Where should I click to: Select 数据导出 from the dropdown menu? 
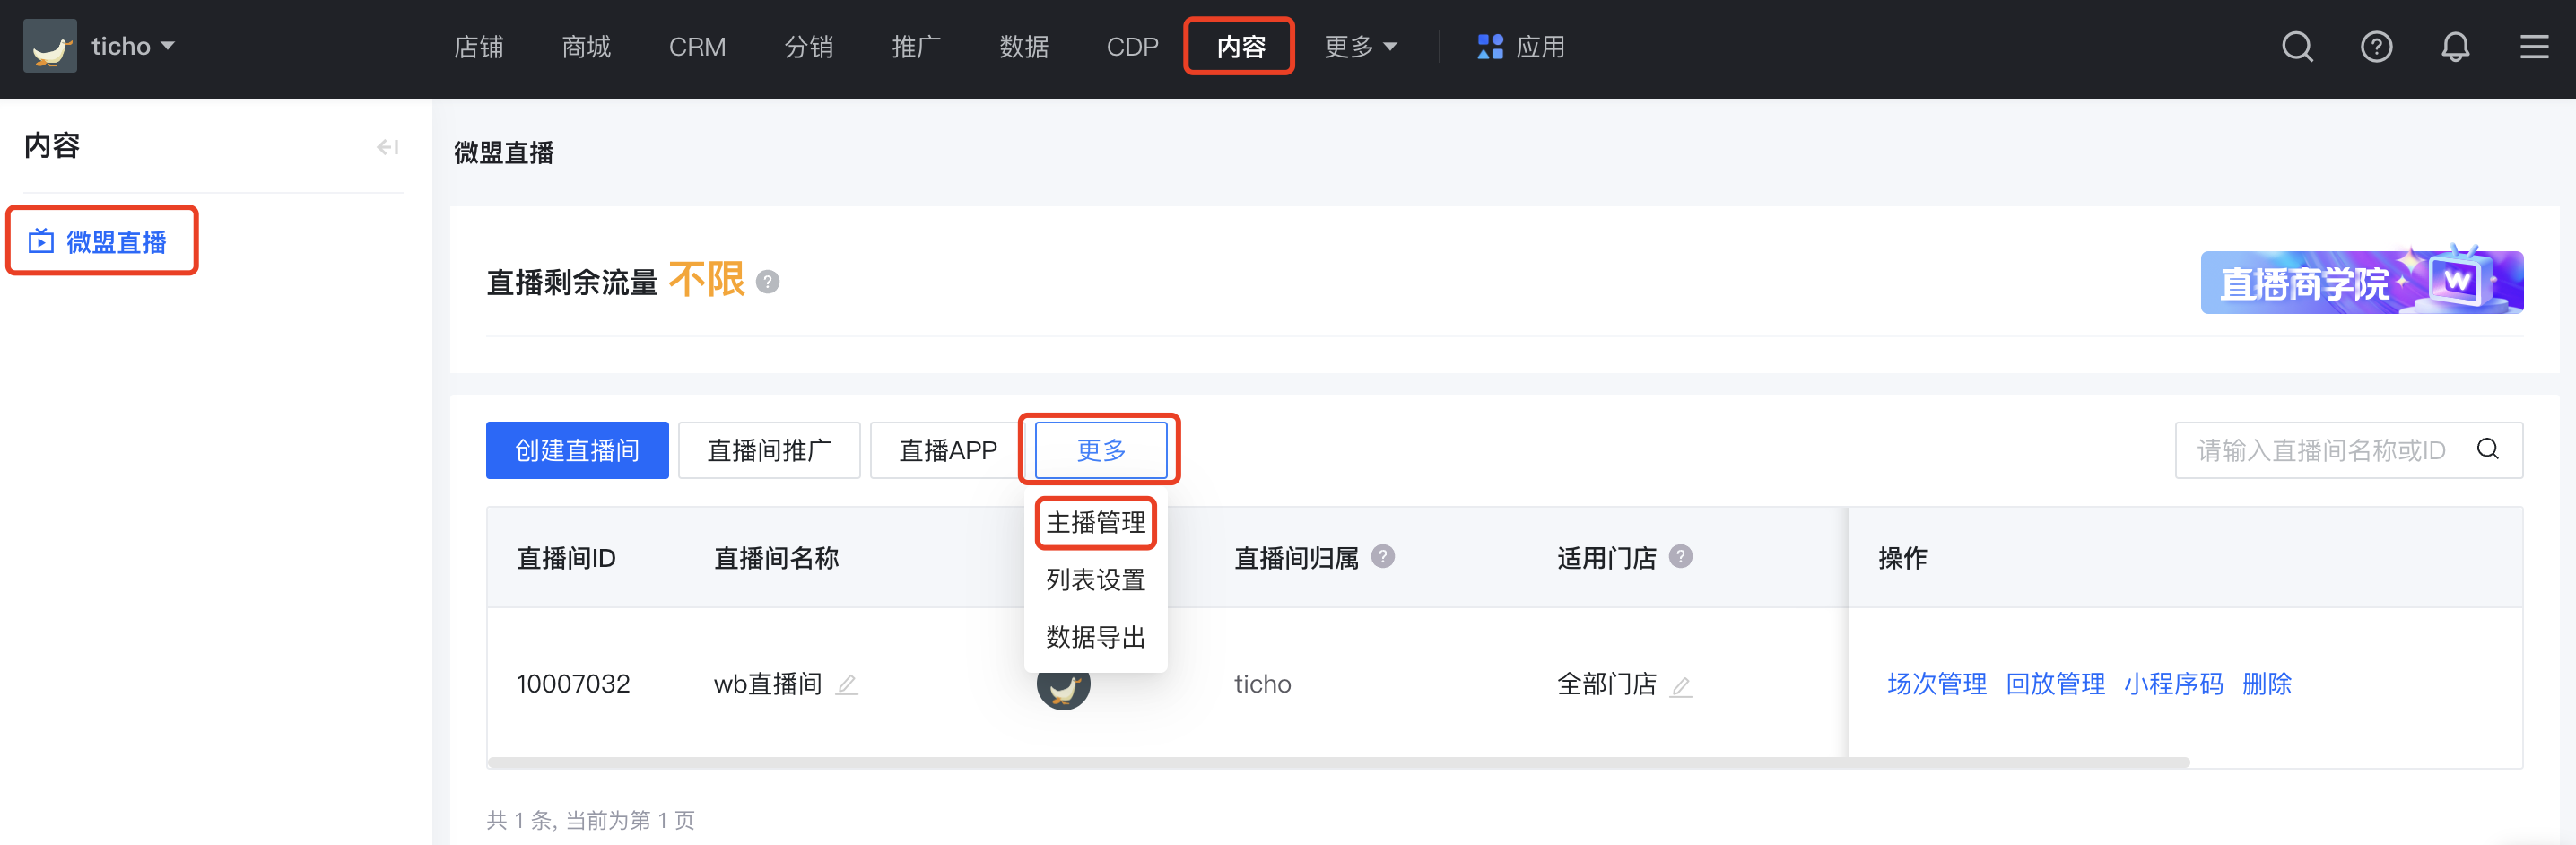pyautogui.click(x=1095, y=637)
